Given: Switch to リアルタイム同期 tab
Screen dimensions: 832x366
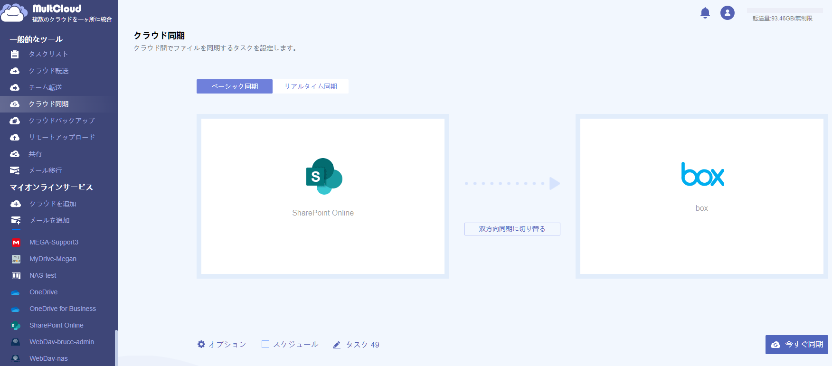Looking at the screenshot, I should tap(311, 86).
